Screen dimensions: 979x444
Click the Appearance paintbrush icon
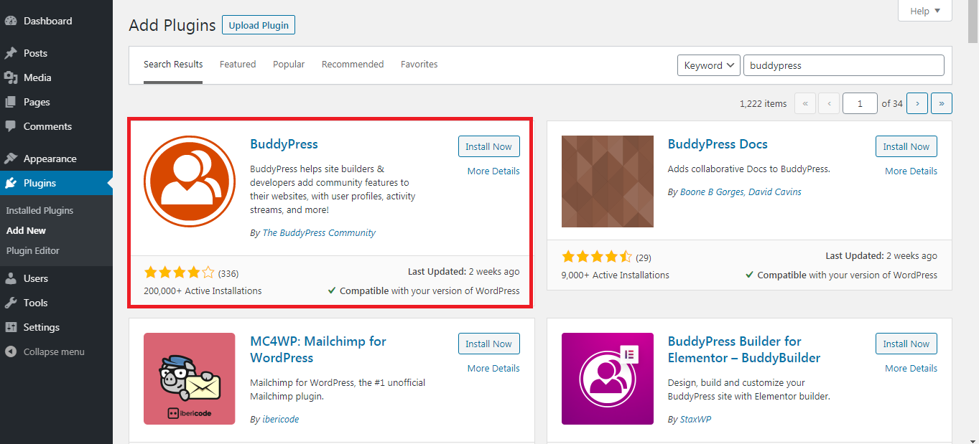11,159
